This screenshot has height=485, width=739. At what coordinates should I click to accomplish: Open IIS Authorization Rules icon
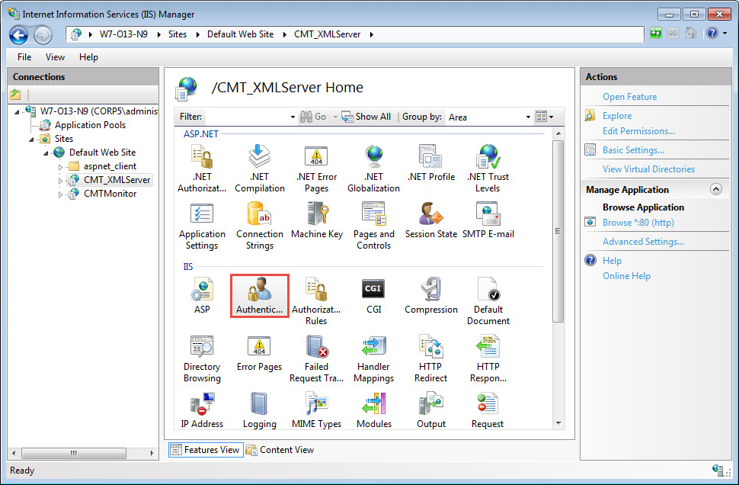tap(316, 301)
